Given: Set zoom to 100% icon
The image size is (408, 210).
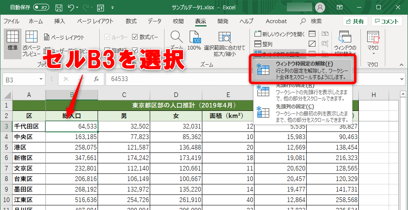Looking at the screenshot, I should click(x=194, y=39).
